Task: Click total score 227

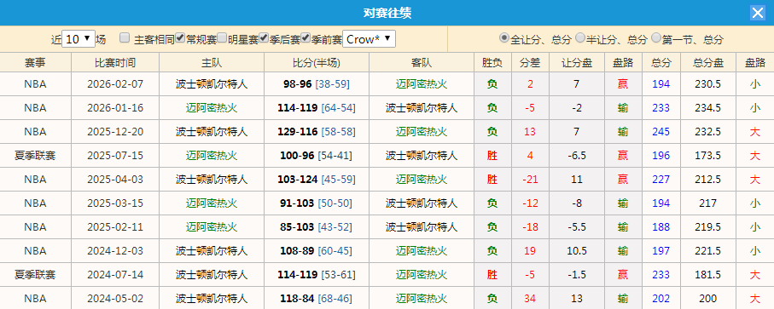Action: click(661, 180)
